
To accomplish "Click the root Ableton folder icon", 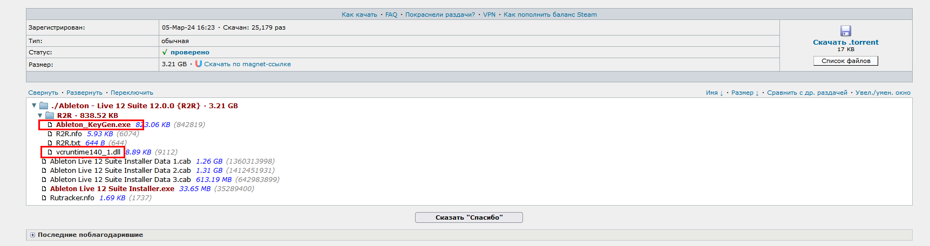I will point(44,106).
